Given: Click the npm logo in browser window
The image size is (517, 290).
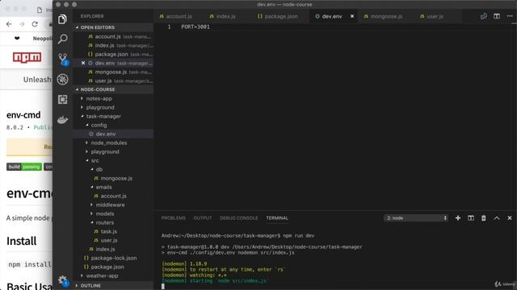Looking at the screenshot, I should point(27,57).
